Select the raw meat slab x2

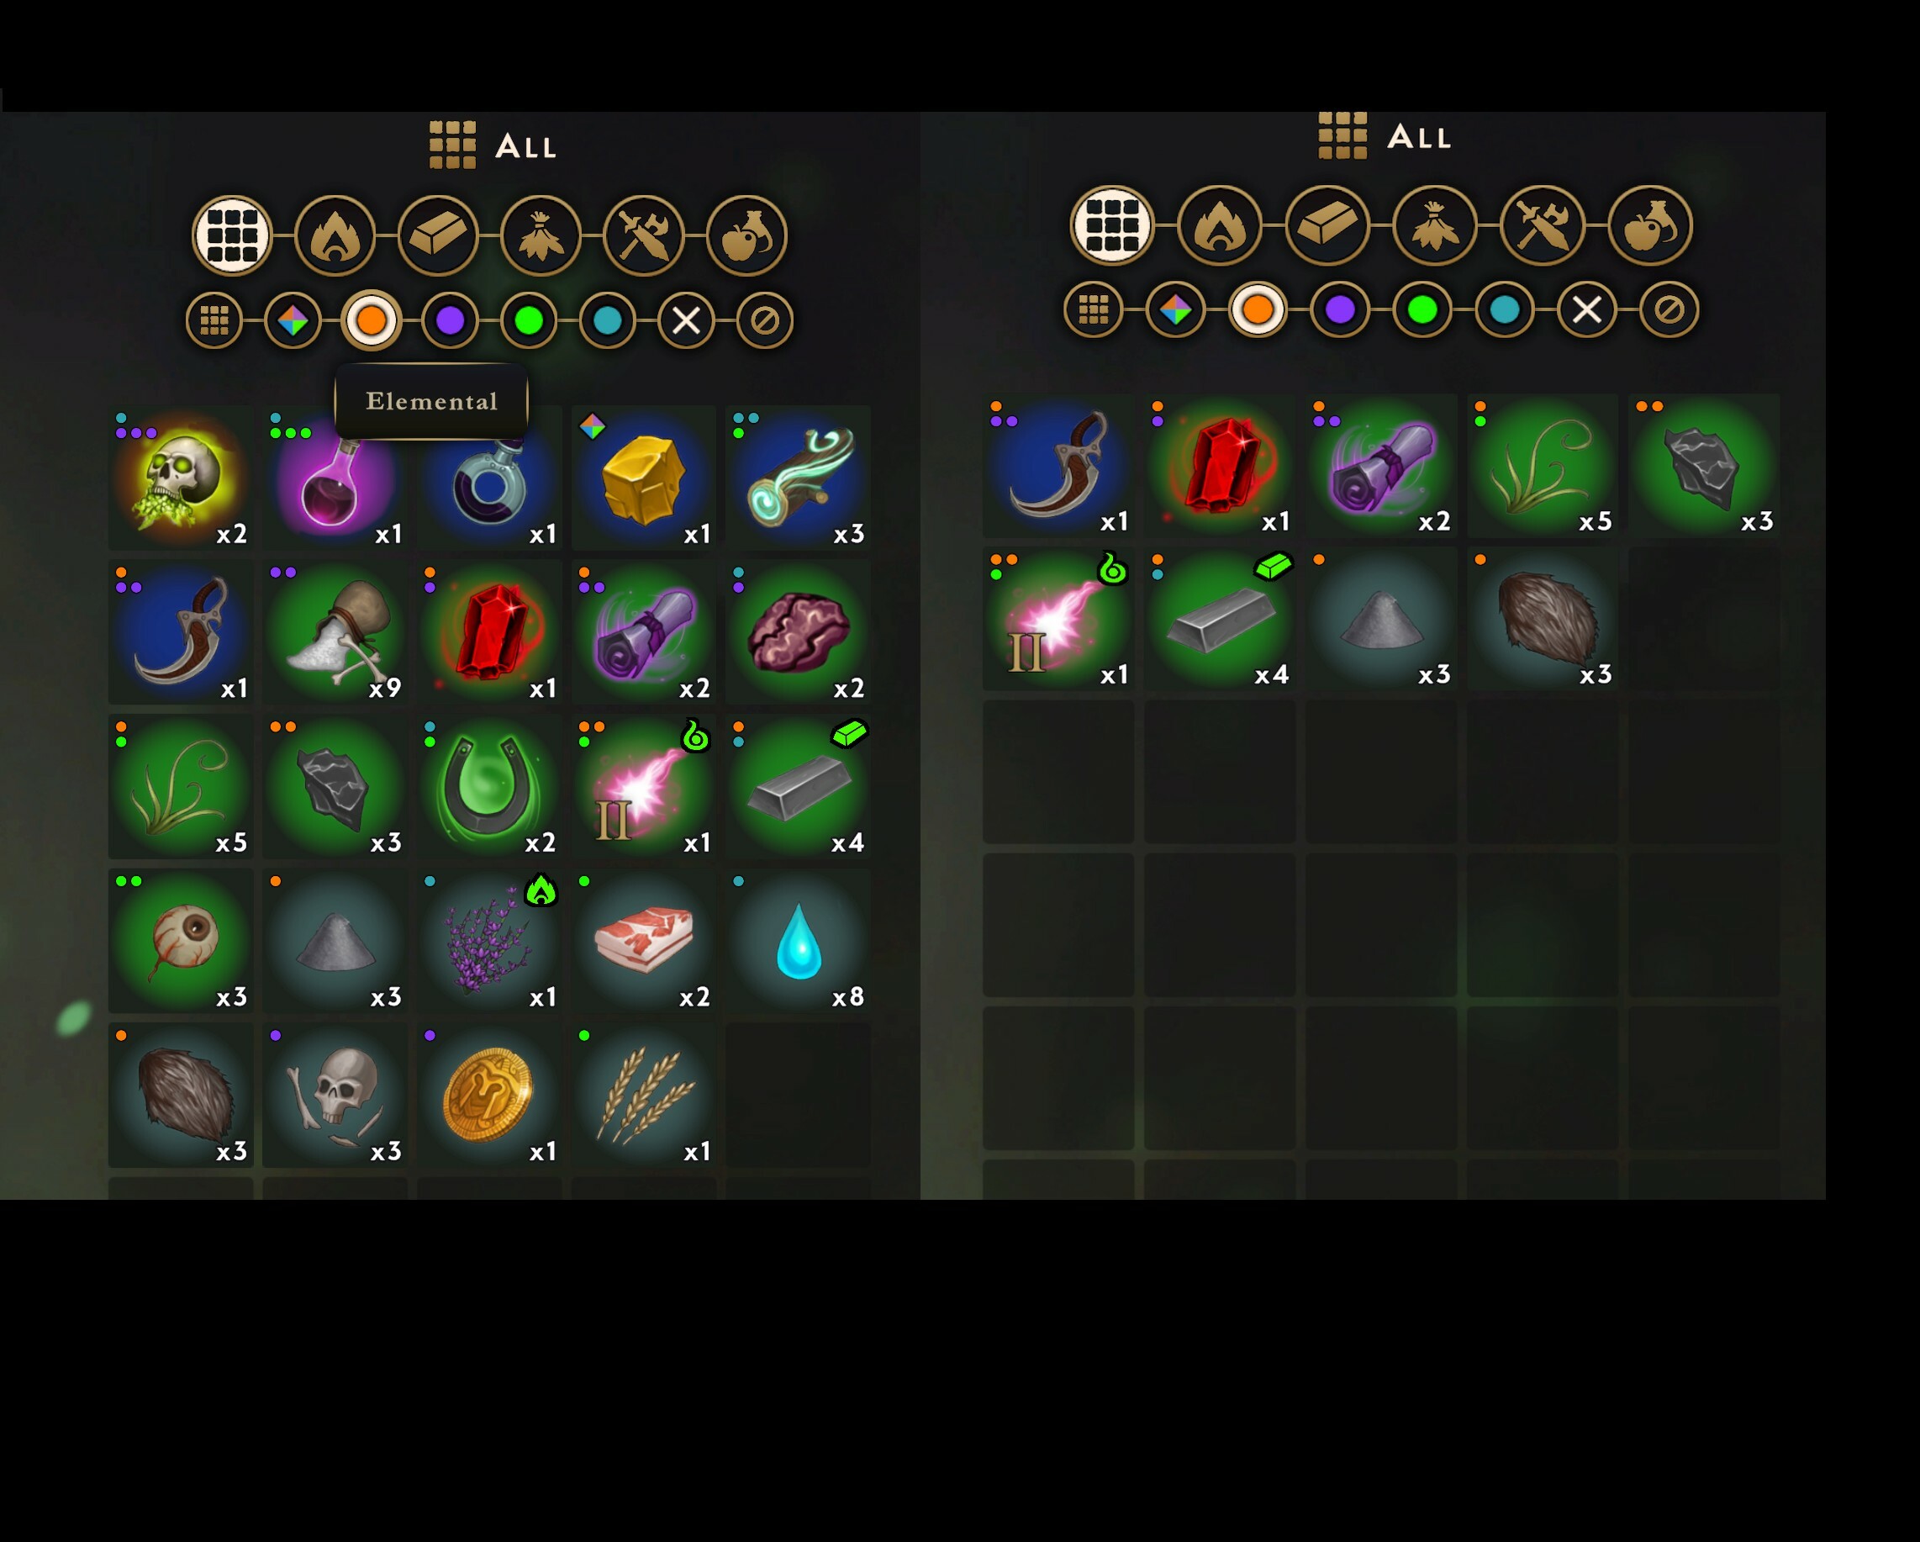tap(643, 940)
